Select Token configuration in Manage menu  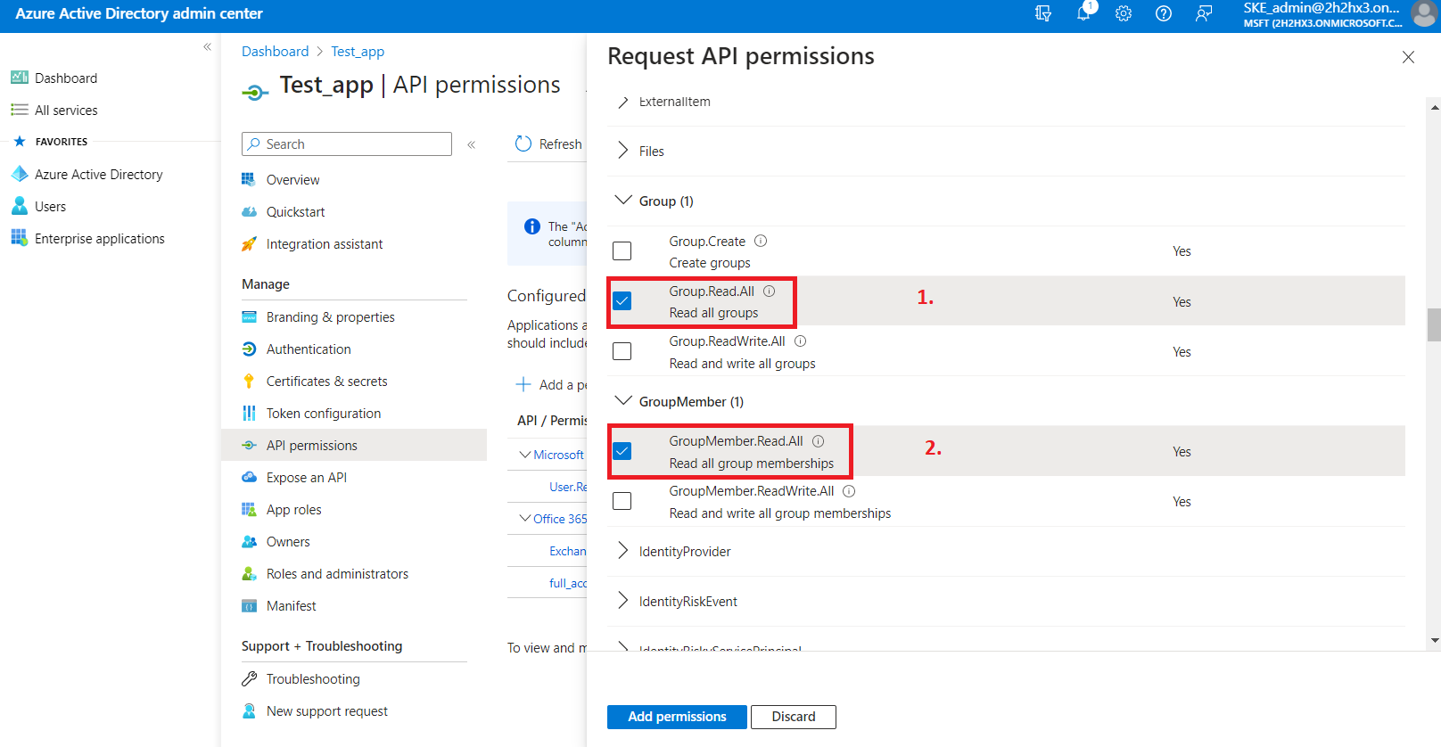[x=323, y=414]
